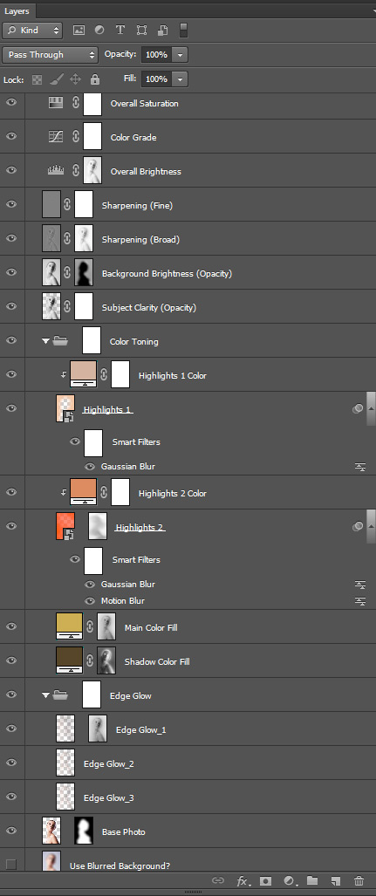Click the type layer filter icon
Screen dimensions: 376x896
coord(120,30)
